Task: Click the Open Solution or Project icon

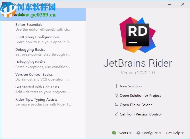Action: [x=116, y=96]
